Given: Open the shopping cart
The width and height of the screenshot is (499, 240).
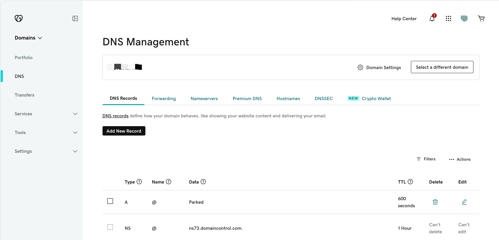Looking at the screenshot, I should pos(481,19).
